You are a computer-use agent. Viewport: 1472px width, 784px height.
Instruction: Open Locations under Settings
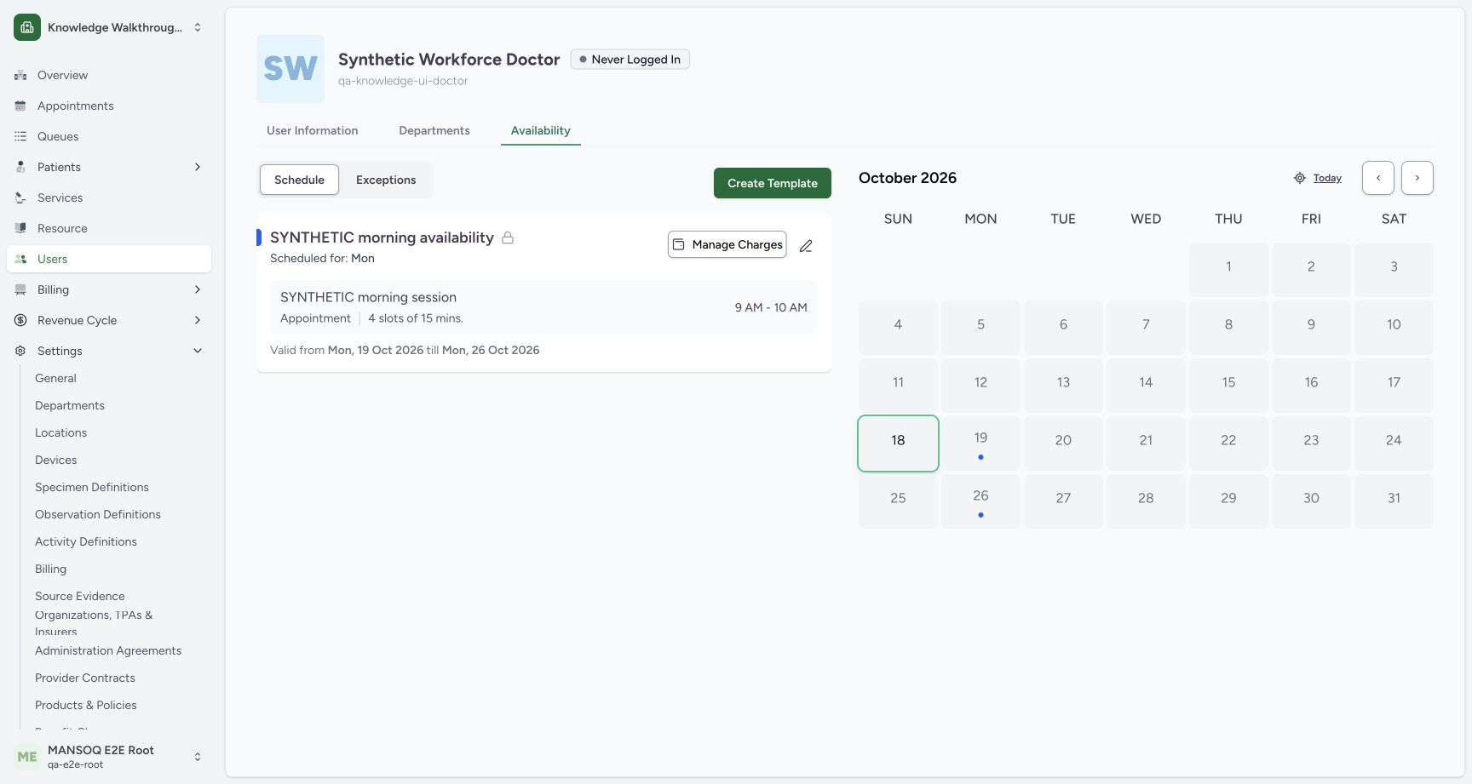(x=61, y=432)
